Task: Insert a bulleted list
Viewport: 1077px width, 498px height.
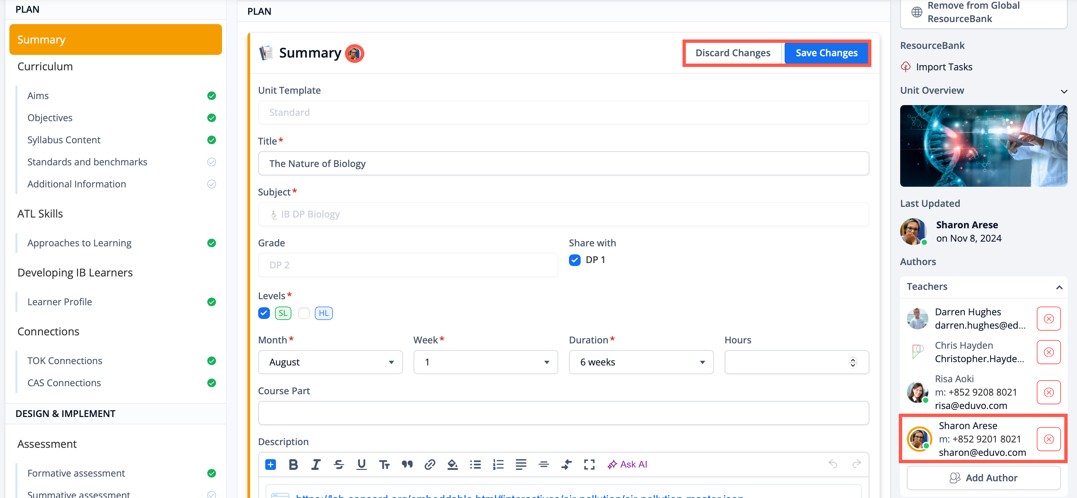Action: click(475, 464)
